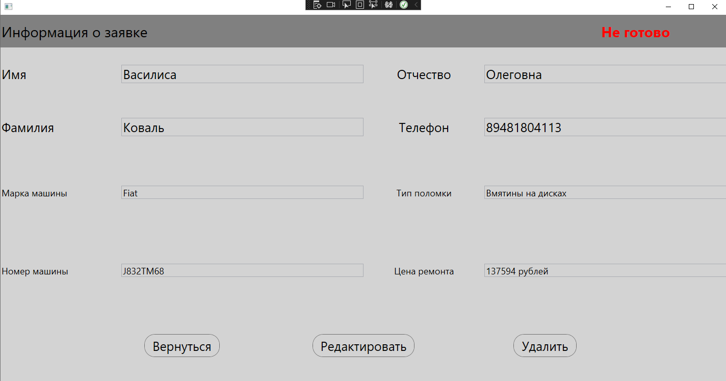The width and height of the screenshot is (726, 381).
Task: Start screen recording with the video camera icon
Action: pos(331,5)
